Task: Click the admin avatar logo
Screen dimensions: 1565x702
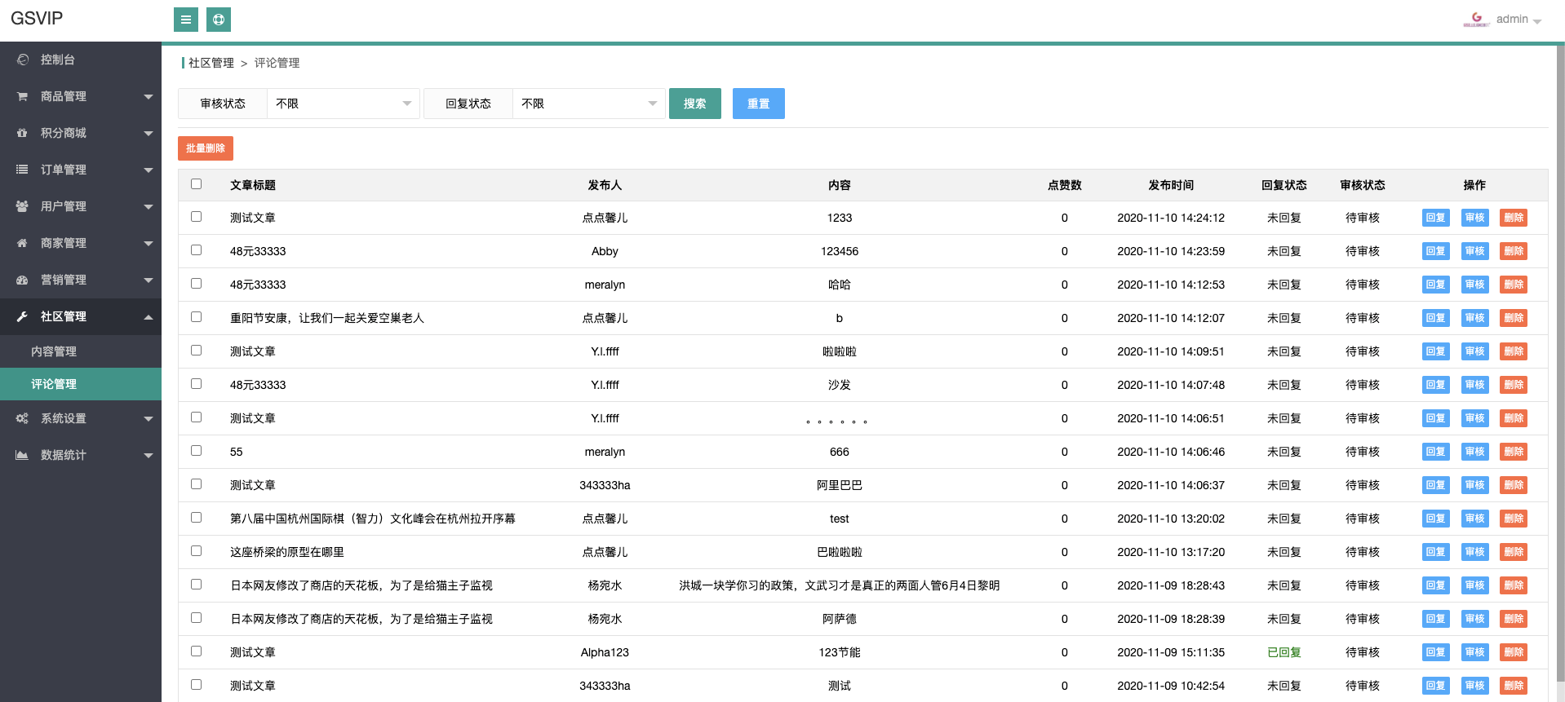Action: pos(1476,19)
